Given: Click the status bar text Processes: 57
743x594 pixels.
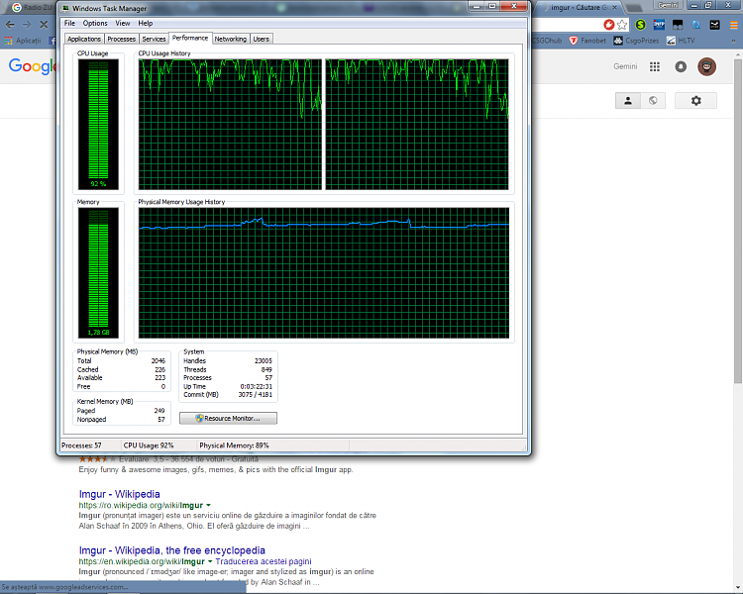Looking at the screenshot, I should pos(81,445).
